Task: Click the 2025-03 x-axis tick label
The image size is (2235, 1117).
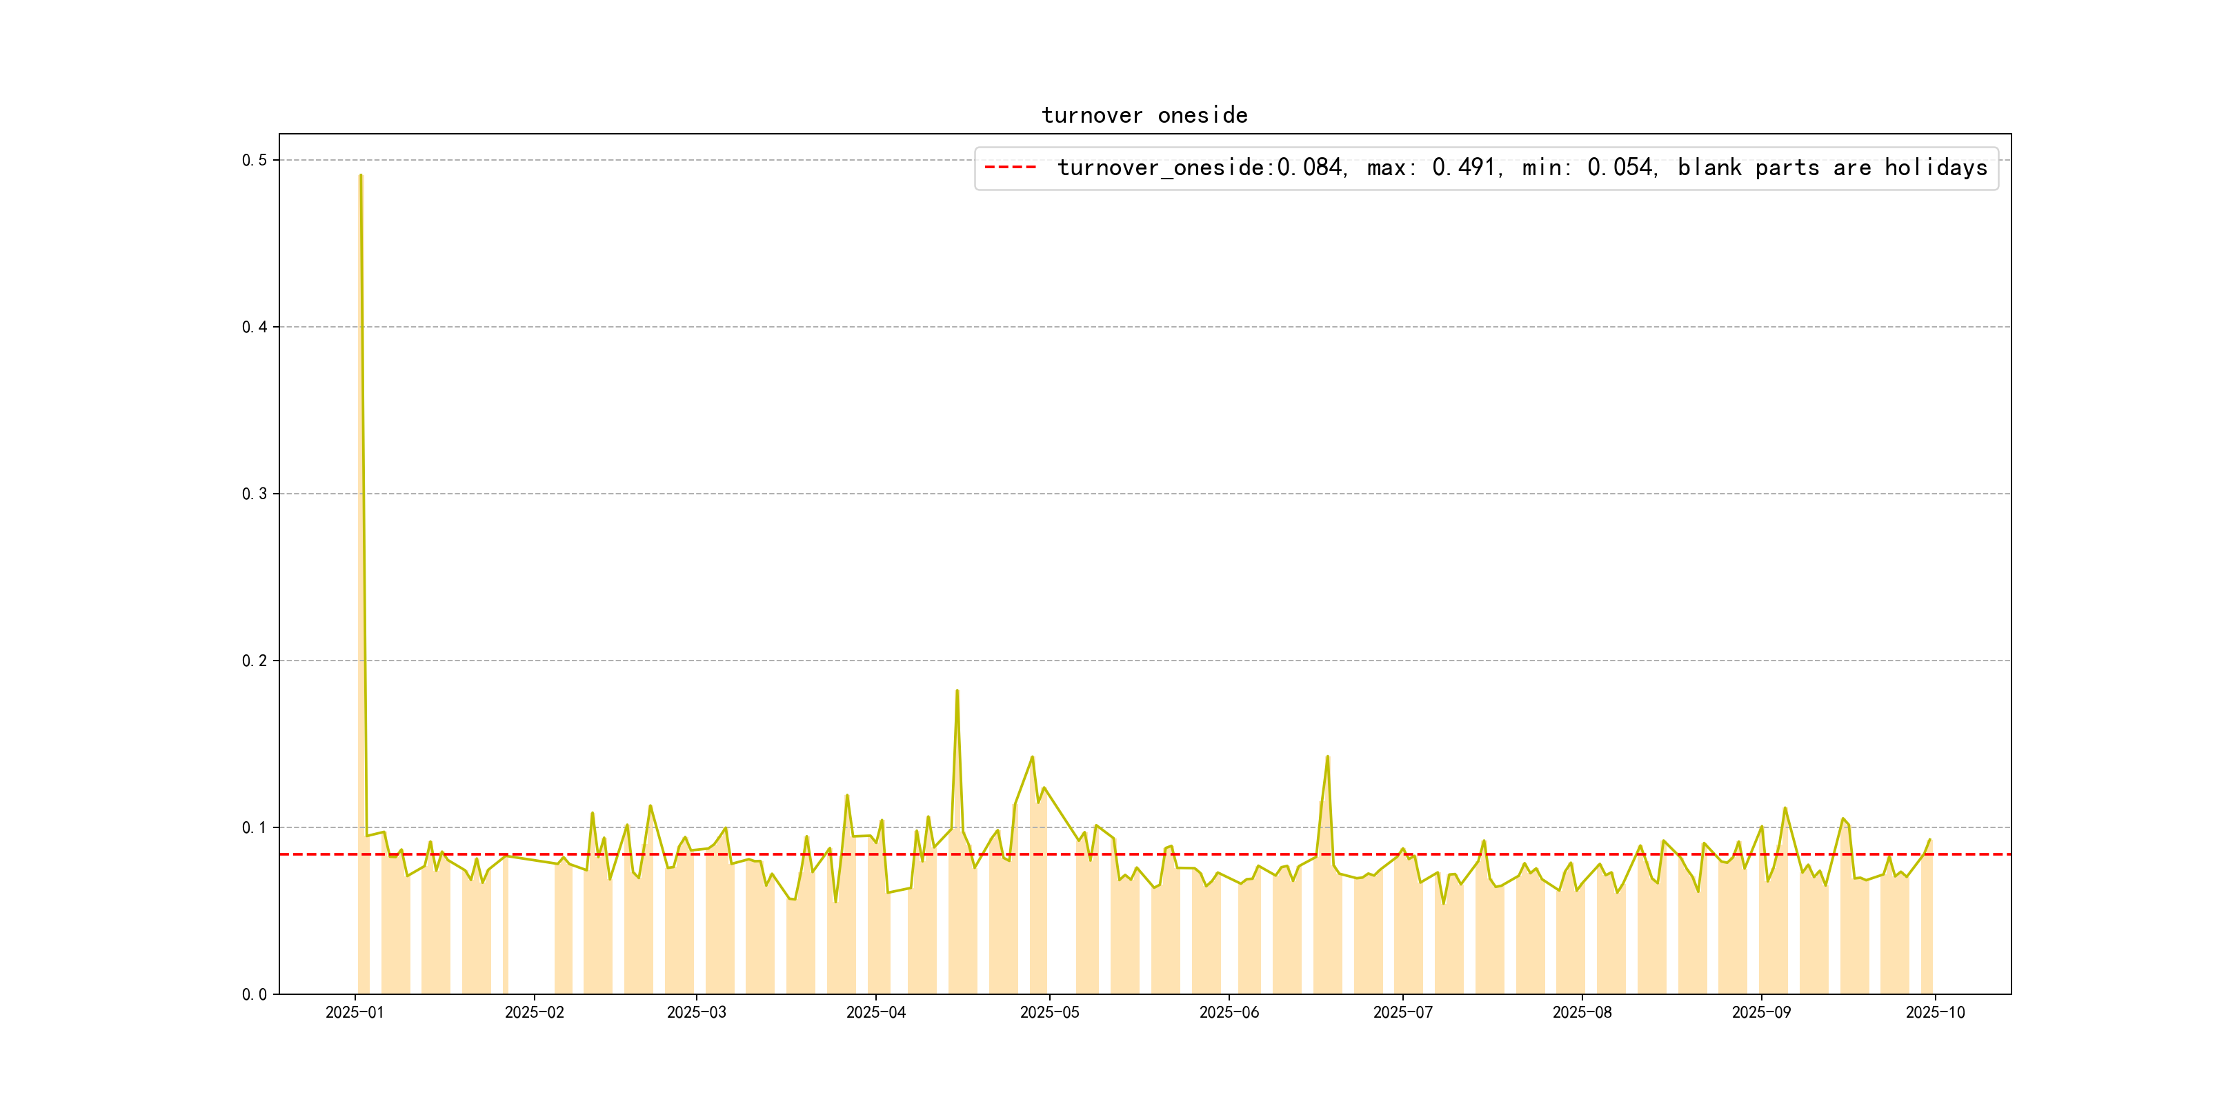Action: coord(696,1012)
